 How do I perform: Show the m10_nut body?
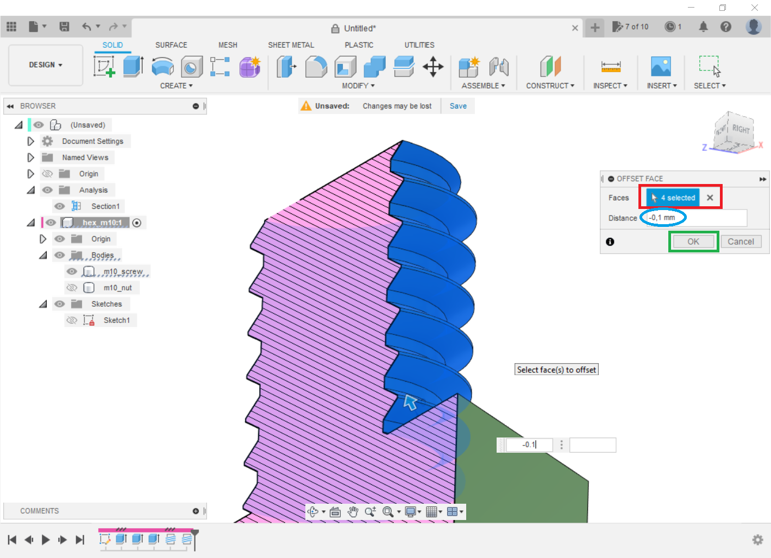(x=72, y=288)
